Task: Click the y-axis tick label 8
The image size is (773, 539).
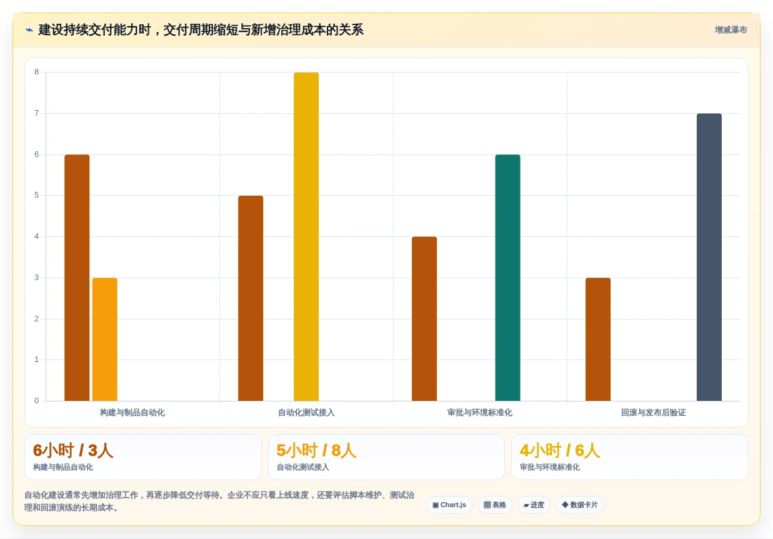Action: (36, 72)
